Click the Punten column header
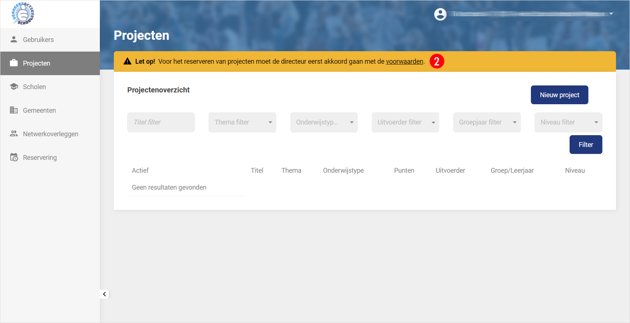The image size is (630, 323). coord(404,171)
